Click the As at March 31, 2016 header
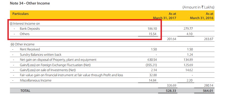This screenshot has width=226, height=107. pos(202,16)
